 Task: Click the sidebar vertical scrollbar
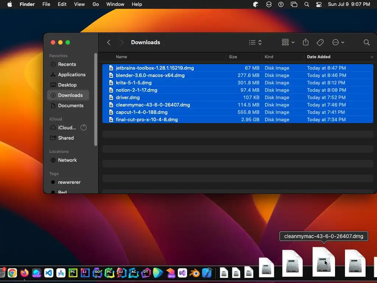coord(96,99)
